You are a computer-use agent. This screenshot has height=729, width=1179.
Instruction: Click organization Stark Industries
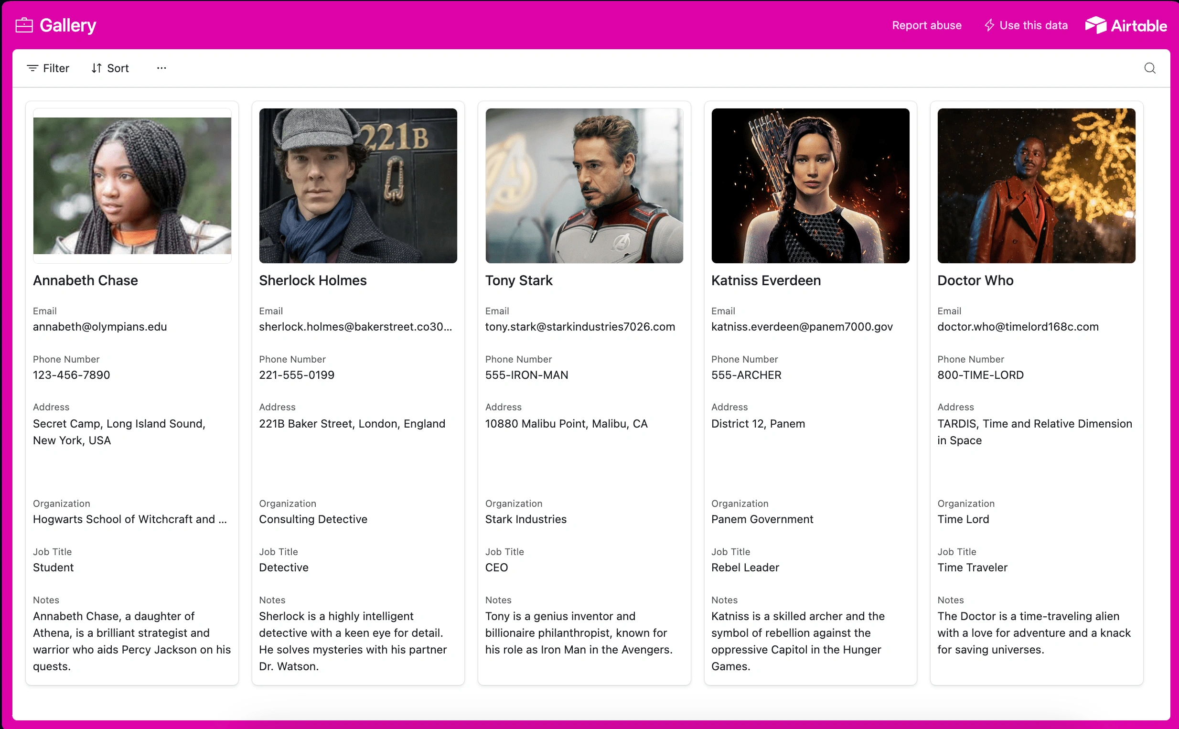pos(526,519)
